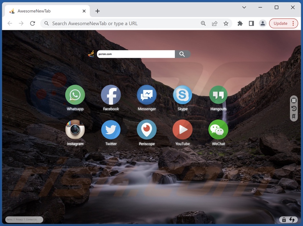Click the AwesomeNewTab logo beside search box
This screenshot has width=303, height=226.
pos(91,54)
